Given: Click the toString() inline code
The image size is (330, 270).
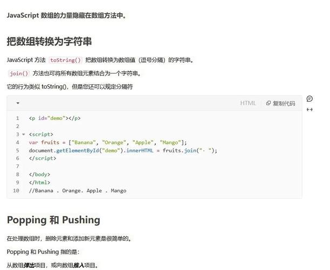Looking at the screenshot, I should click(x=65, y=60).
